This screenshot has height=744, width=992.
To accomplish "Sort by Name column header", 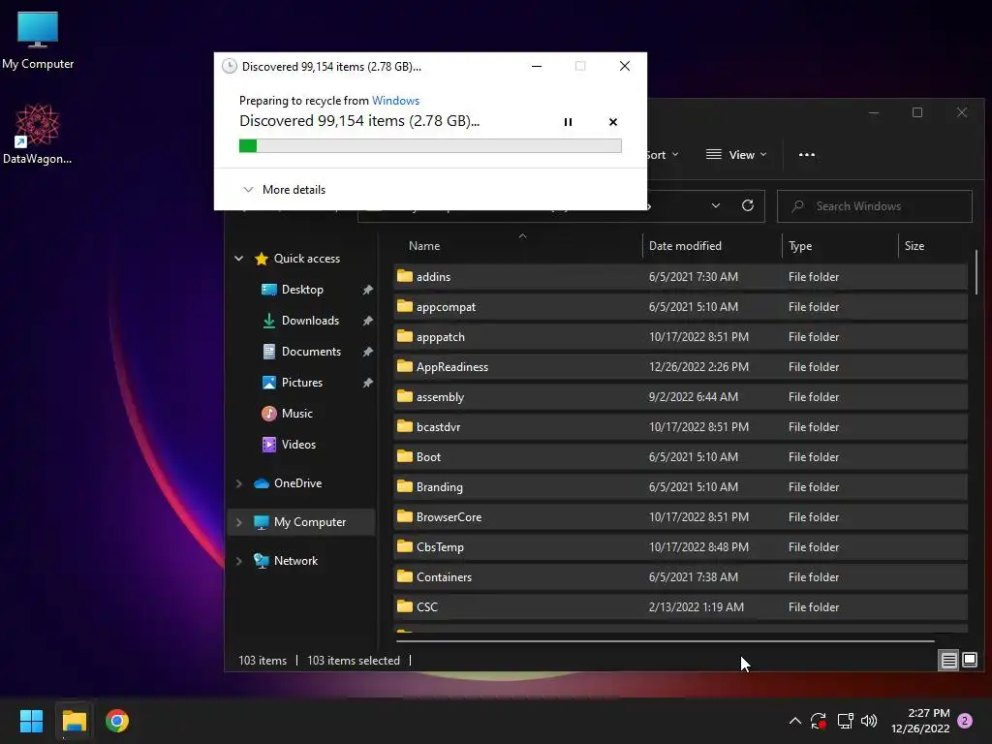I will [x=424, y=246].
